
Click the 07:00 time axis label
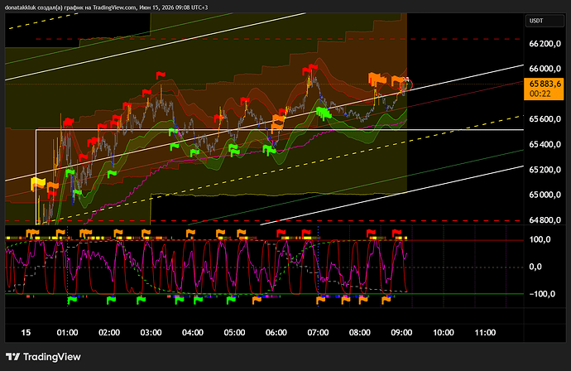point(318,333)
